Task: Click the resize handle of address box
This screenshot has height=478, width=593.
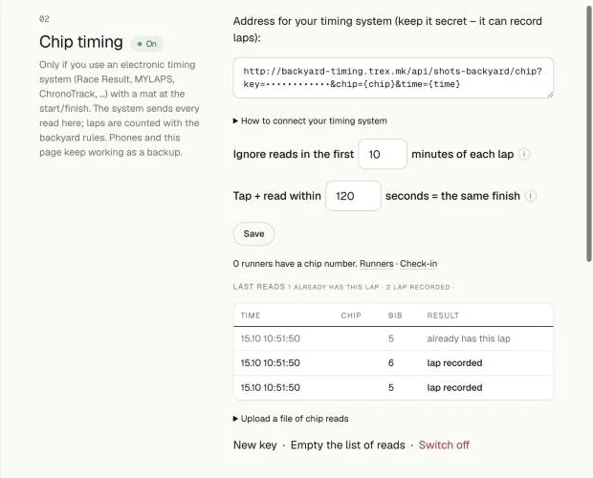Action: click(x=550, y=95)
